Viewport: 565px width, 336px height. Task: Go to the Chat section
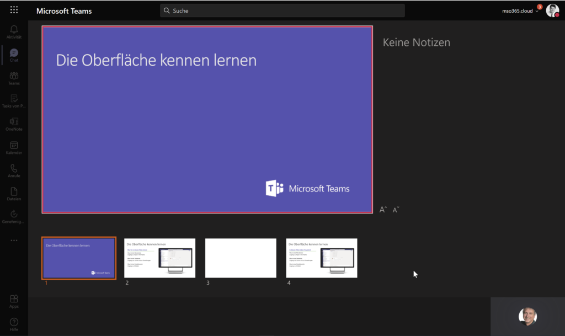pyautogui.click(x=14, y=55)
